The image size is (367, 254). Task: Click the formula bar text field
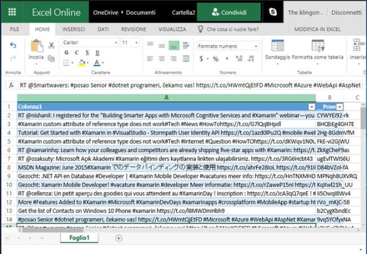[x=190, y=85]
